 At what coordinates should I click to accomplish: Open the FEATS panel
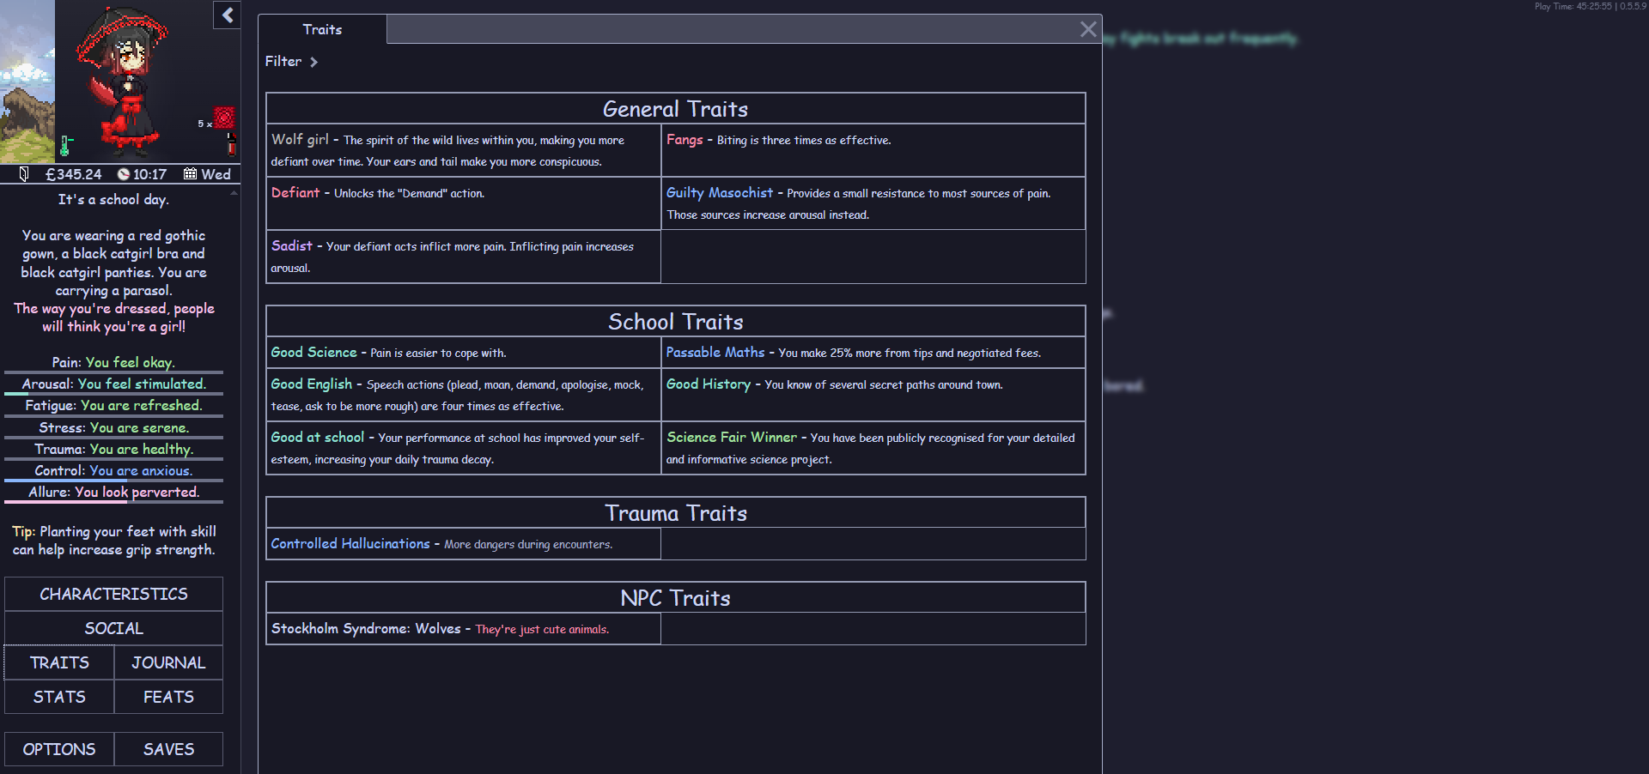coord(168,697)
